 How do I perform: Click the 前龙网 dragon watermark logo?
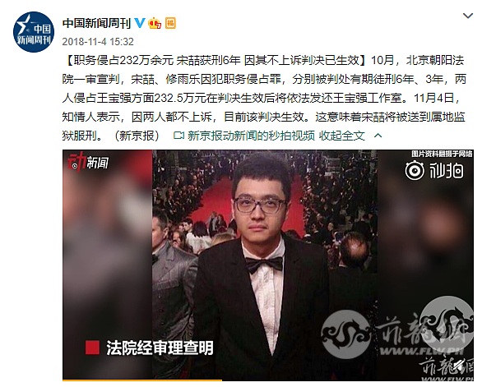[x=345, y=334]
